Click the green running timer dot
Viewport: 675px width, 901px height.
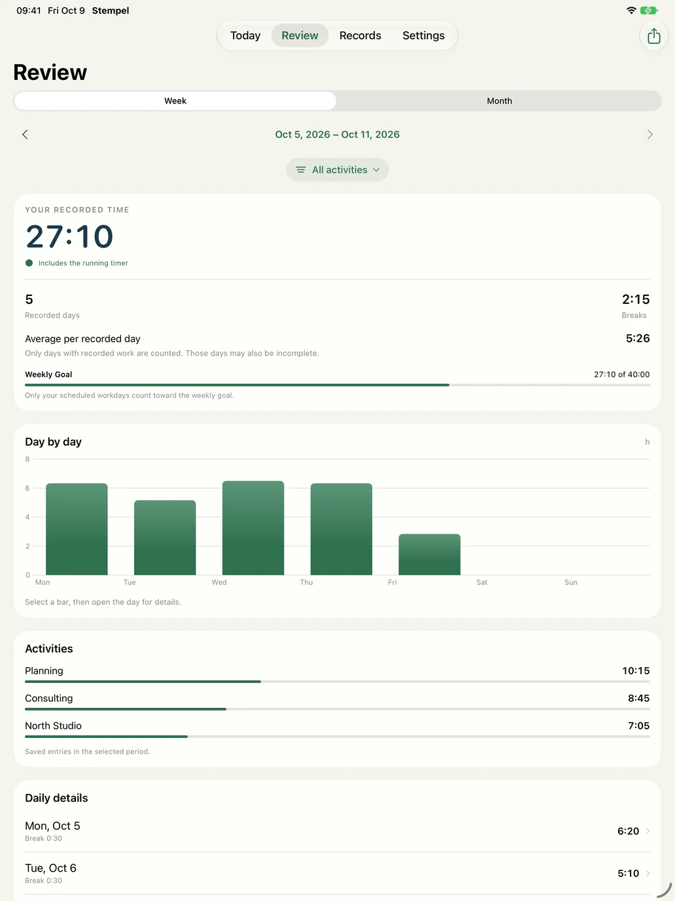tap(29, 263)
